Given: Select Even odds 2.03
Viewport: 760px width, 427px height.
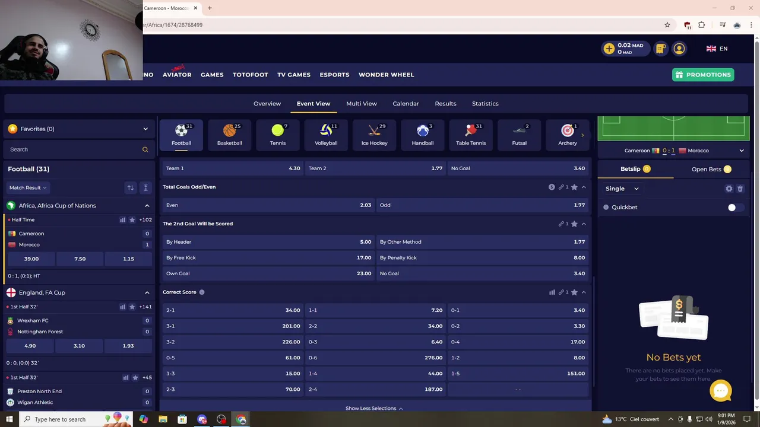Looking at the screenshot, I should click(x=268, y=205).
